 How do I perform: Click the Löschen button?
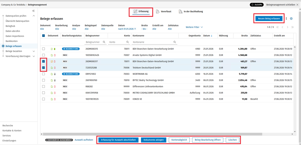pos(233,140)
